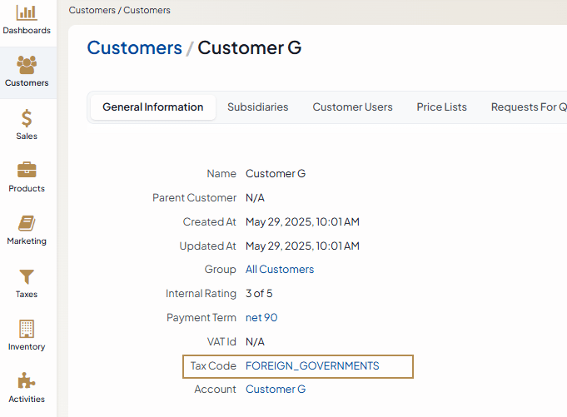Open the Taxes funnel icon
This screenshot has width=567, height=417.
[x=27, y=276]
